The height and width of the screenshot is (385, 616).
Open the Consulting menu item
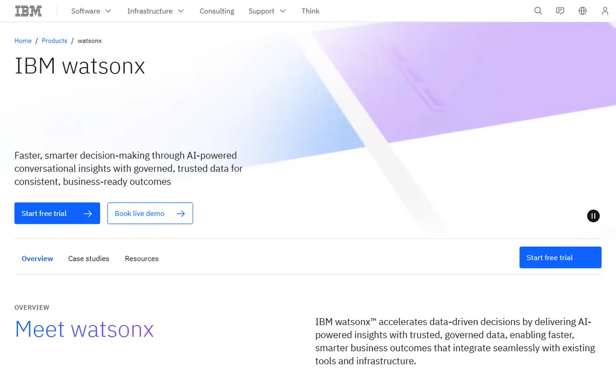tap(217, 11)
